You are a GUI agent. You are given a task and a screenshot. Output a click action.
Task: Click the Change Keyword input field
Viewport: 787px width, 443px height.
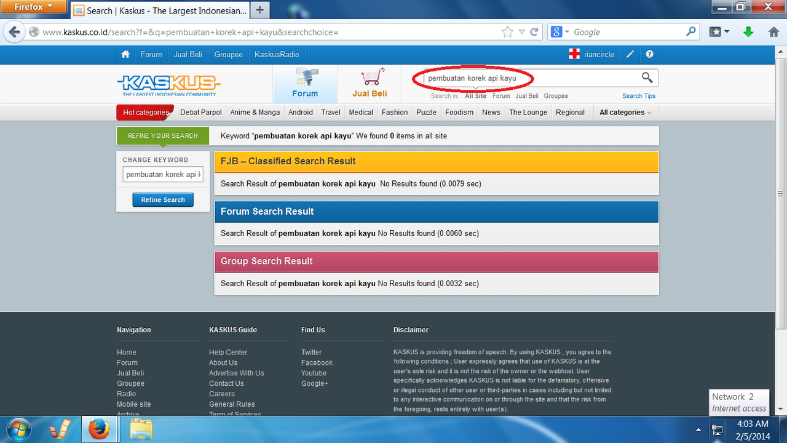point(163,175)
